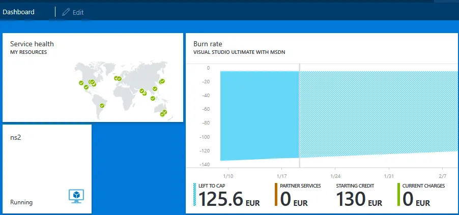Select the 130 EUR value
The image size is (459, 215).
(359, 199)
